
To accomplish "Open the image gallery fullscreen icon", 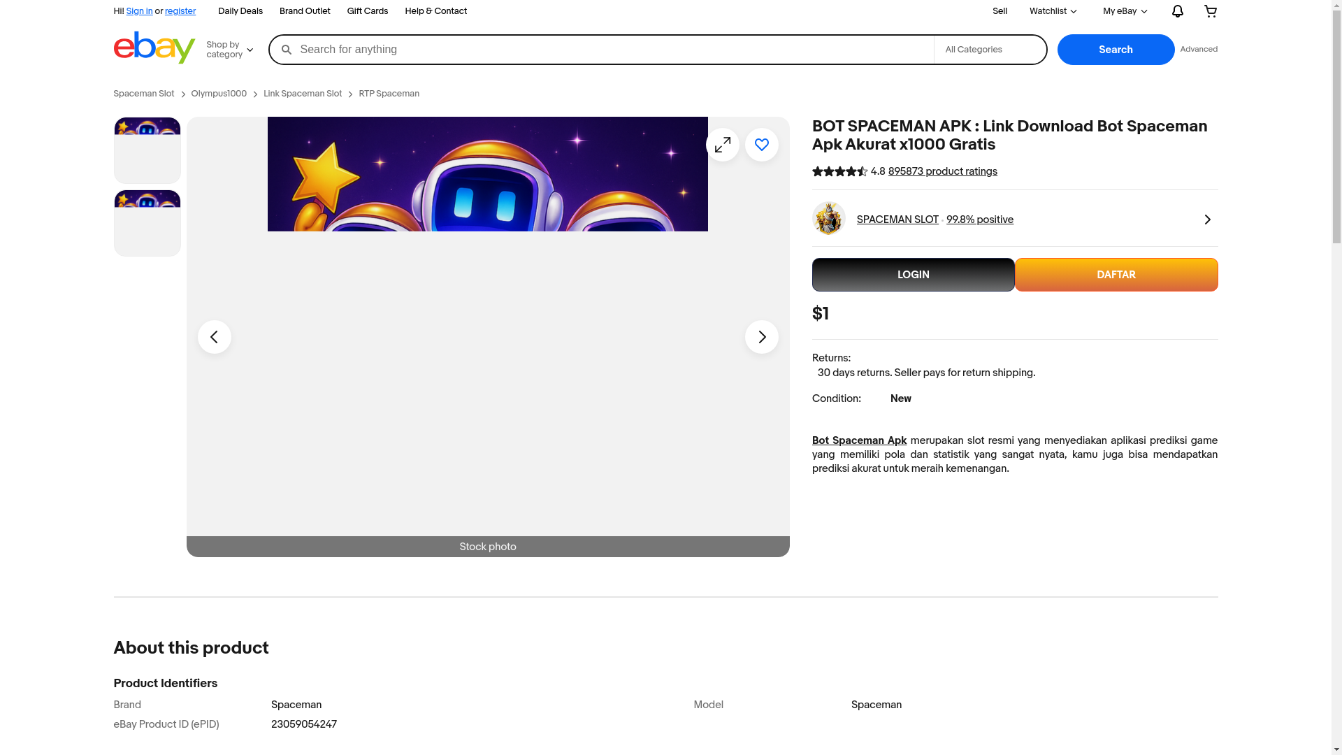I will click(x=722, y=145).
